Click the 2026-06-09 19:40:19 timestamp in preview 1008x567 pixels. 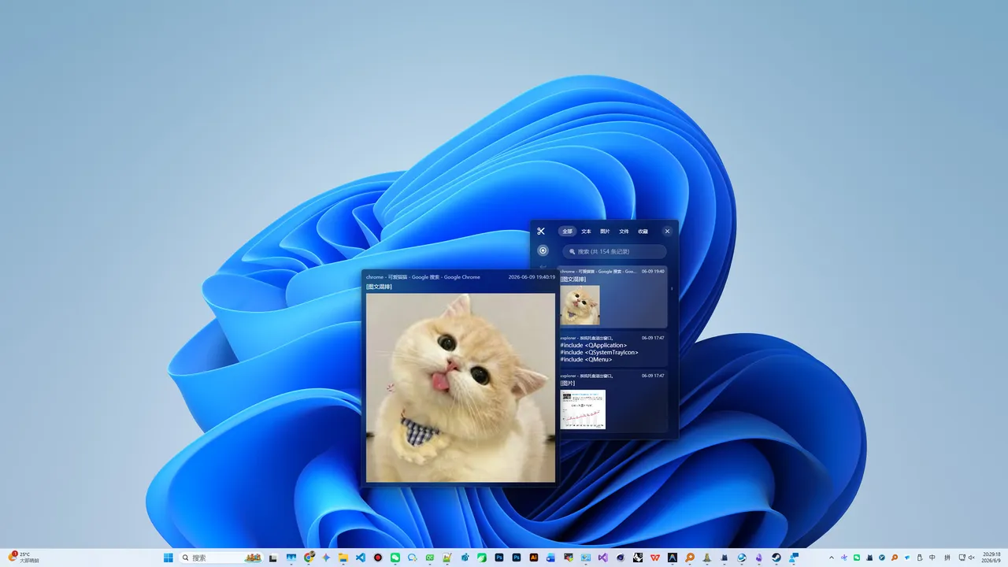point(532,277)
